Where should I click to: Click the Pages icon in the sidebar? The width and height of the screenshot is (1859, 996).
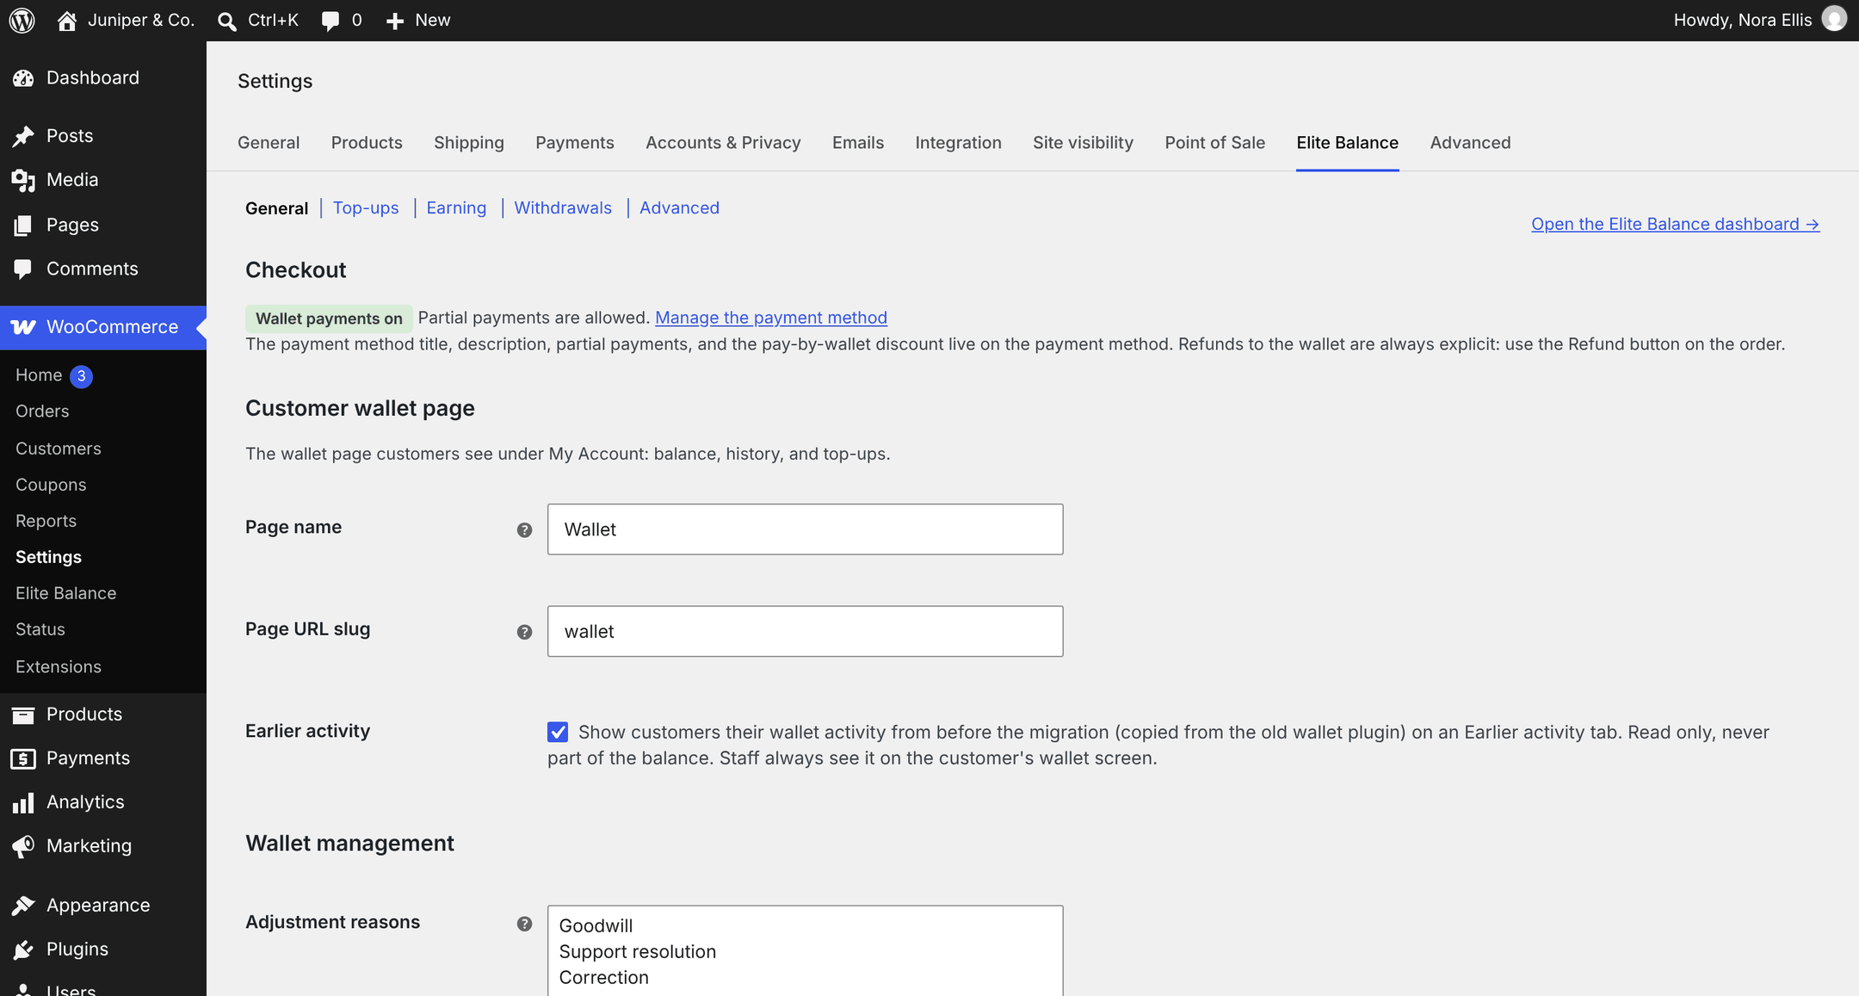click(23, 226)
